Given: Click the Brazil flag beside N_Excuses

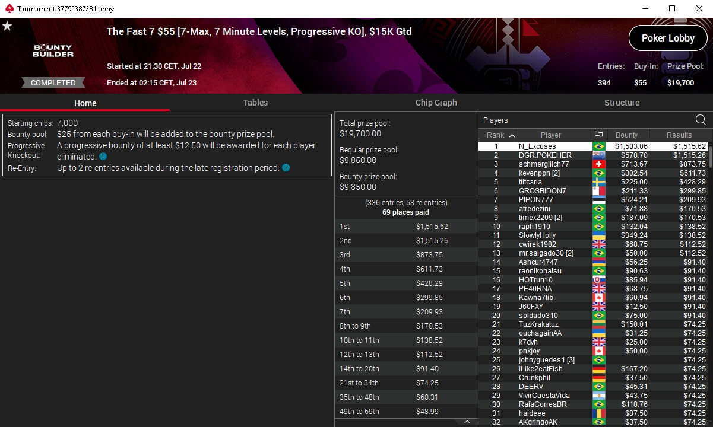Looking at the screenshot, I should (x=598, y=146).
